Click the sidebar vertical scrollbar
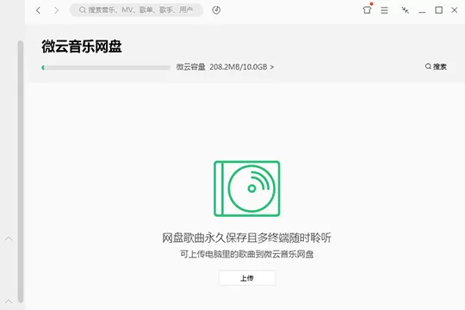Image resolution: width=465 pixels, height=310 pixels. [21, 171]
